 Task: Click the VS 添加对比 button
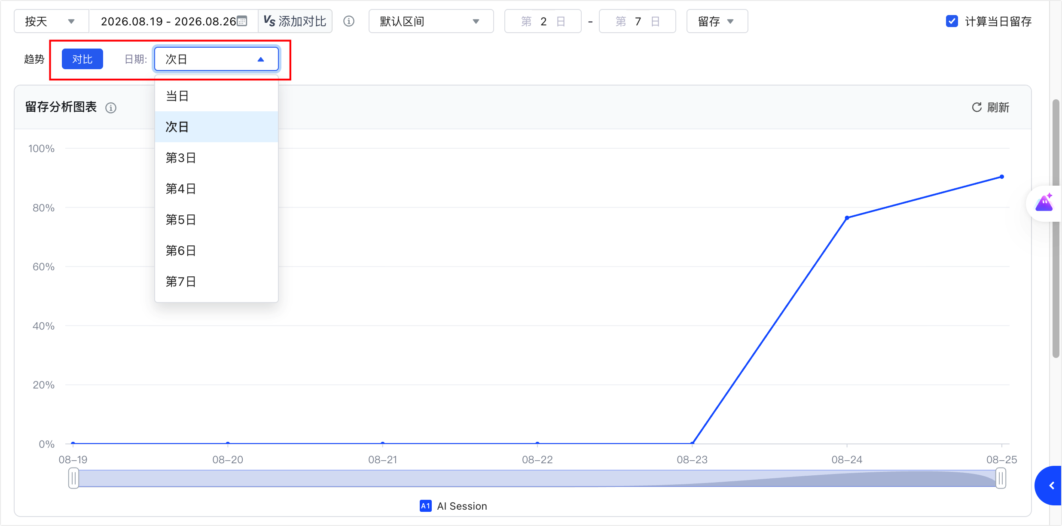[295, 21]
